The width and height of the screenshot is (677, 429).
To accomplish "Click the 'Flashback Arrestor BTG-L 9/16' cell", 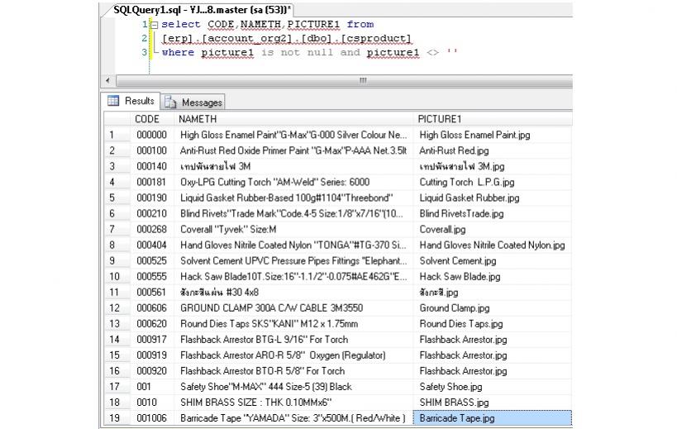I will point(293,340).
